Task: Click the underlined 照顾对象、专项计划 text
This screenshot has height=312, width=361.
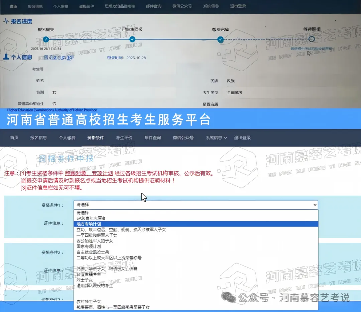Action: click(x=89, y=173)
